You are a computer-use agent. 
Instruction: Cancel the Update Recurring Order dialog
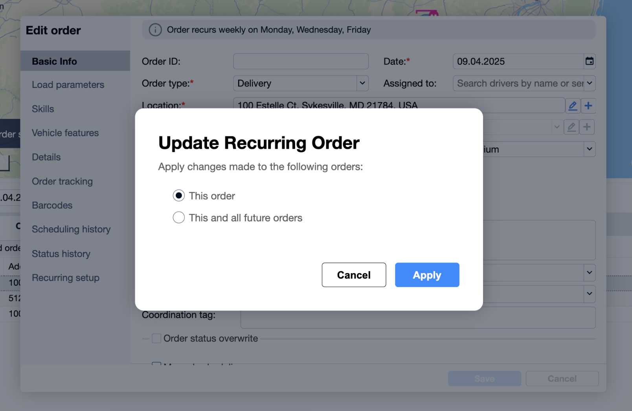point(353,275)
